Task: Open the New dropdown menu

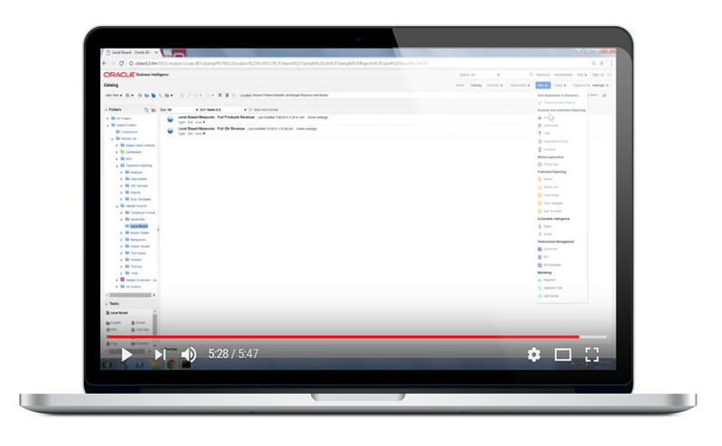Action: [541, 85]
